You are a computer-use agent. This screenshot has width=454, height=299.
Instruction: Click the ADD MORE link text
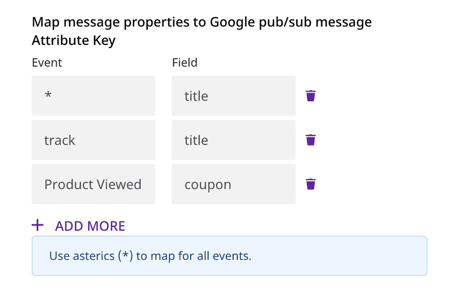(90, 226)
